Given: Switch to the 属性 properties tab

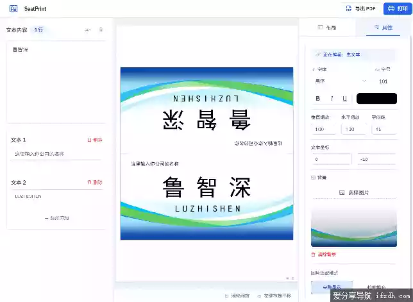Looking at the screenshot, I should [383, 28].
